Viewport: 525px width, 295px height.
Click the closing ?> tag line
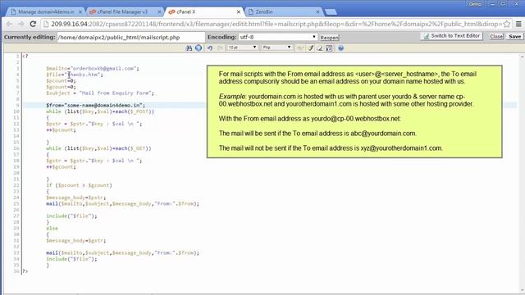[25, 271]
